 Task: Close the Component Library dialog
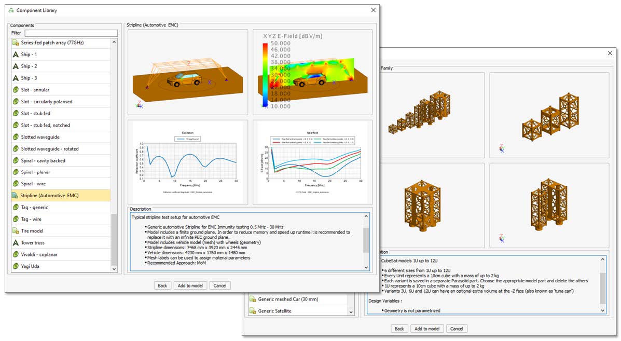tap(373, 10)
